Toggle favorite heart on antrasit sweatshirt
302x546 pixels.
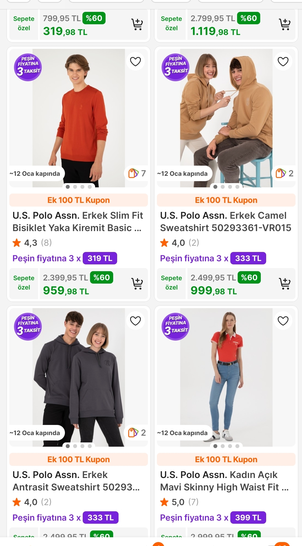click(x=135, y=321)
